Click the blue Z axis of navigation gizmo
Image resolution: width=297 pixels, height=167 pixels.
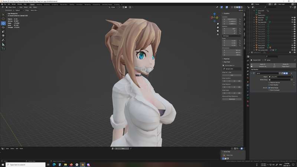tap(215, 14)
